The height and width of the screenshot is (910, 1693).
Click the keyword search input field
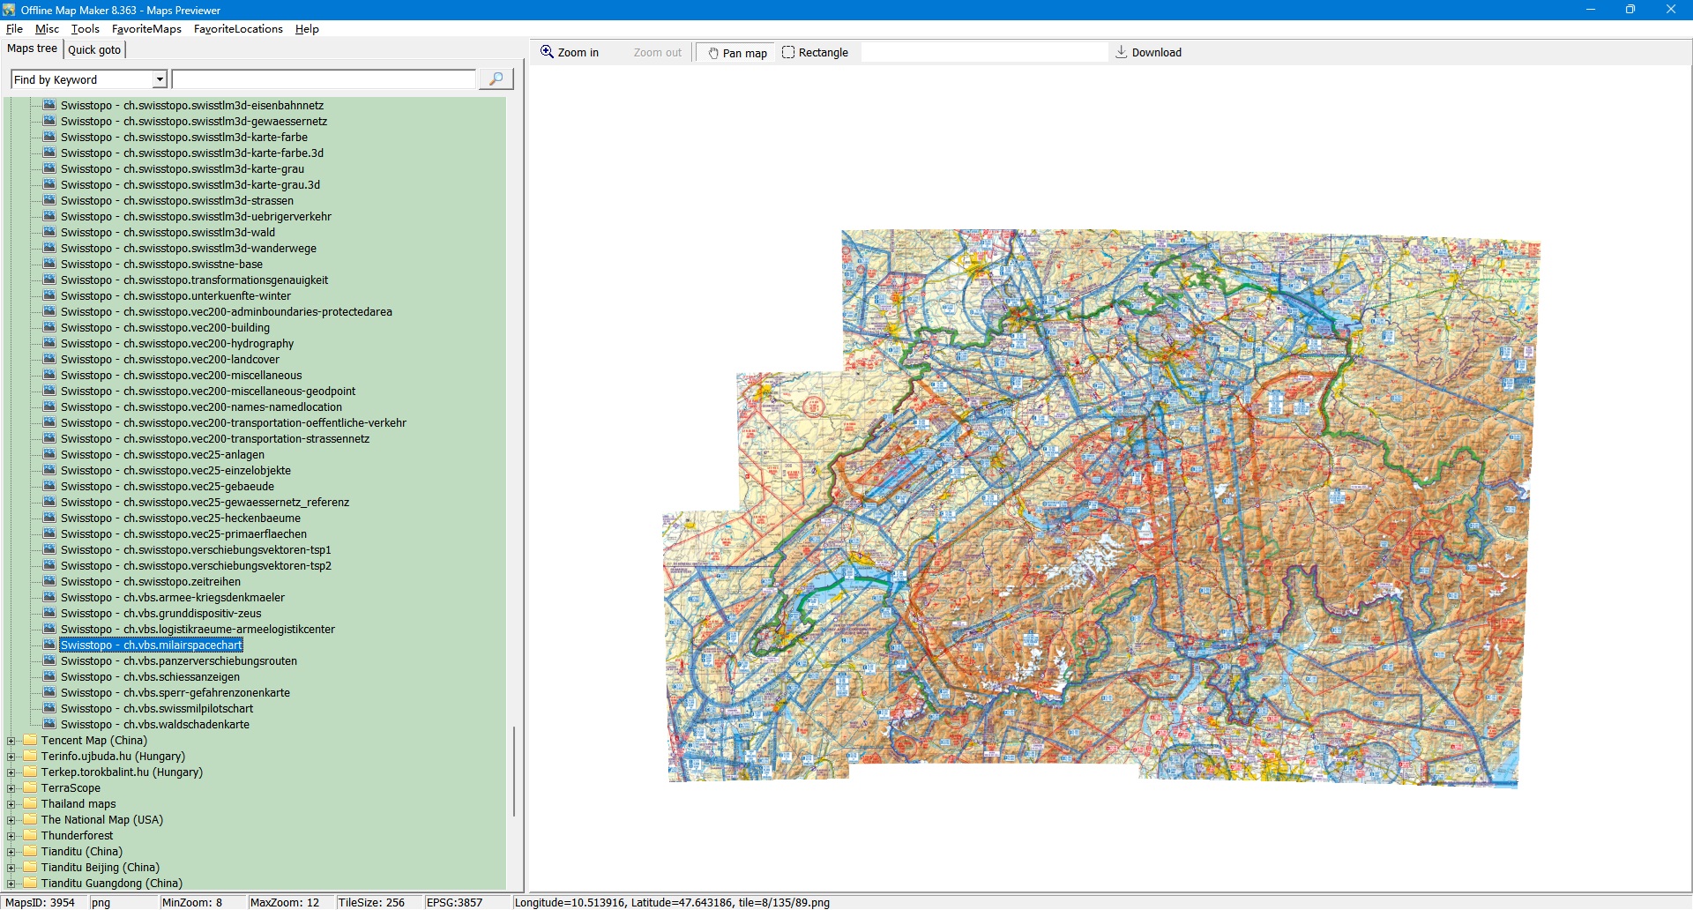tap(324, 80)
